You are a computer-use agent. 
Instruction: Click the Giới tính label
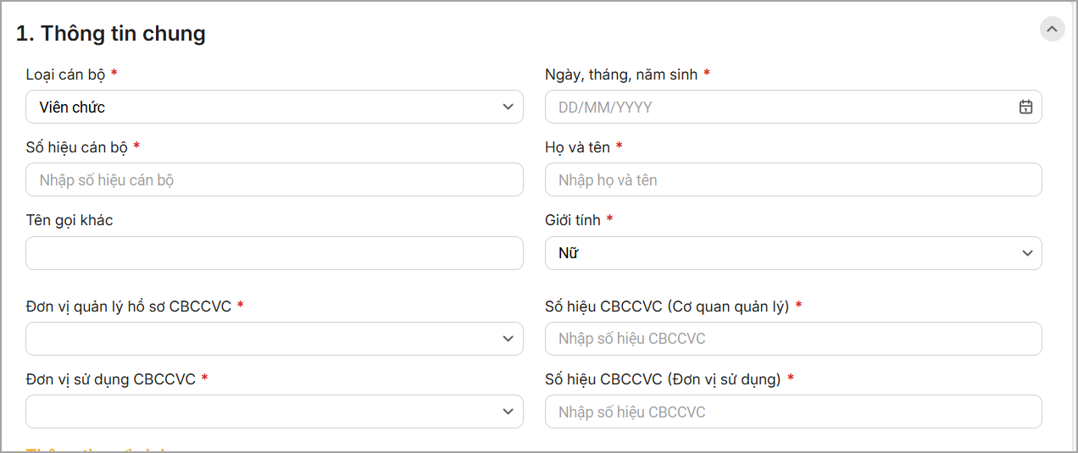pyautogui.click(x=572, y=220)
